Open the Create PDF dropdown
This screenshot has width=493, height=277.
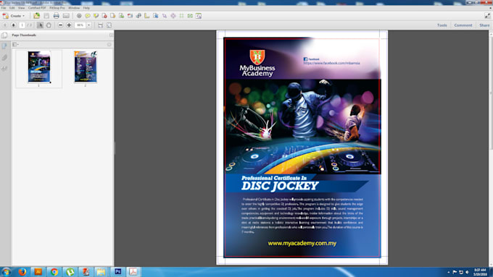point(14,16)
